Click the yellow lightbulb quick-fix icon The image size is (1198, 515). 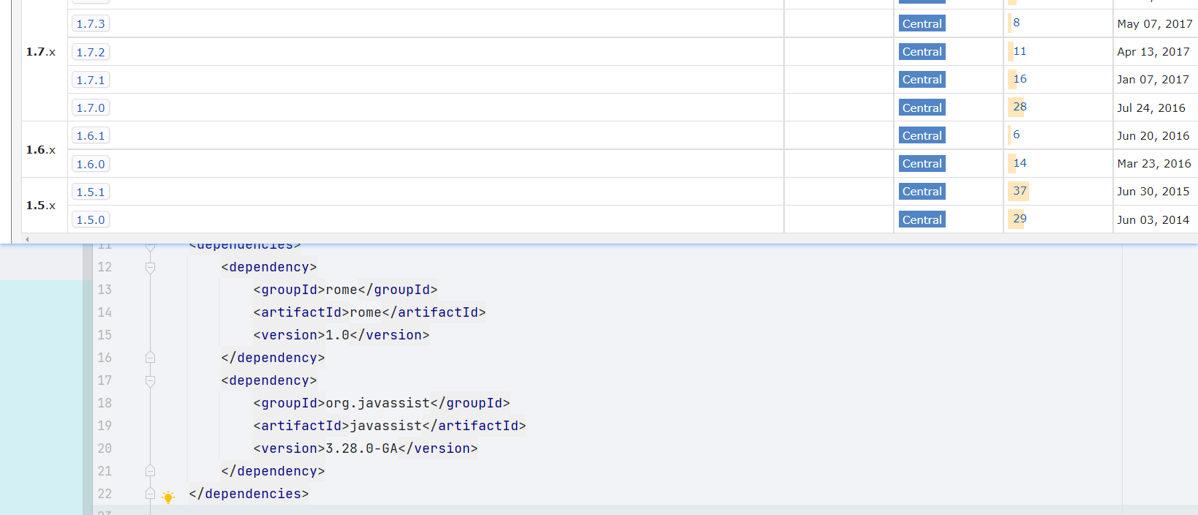tap(168, 497)
